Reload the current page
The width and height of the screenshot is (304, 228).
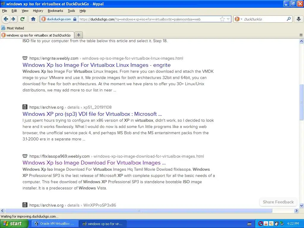[x=23, y=19]
